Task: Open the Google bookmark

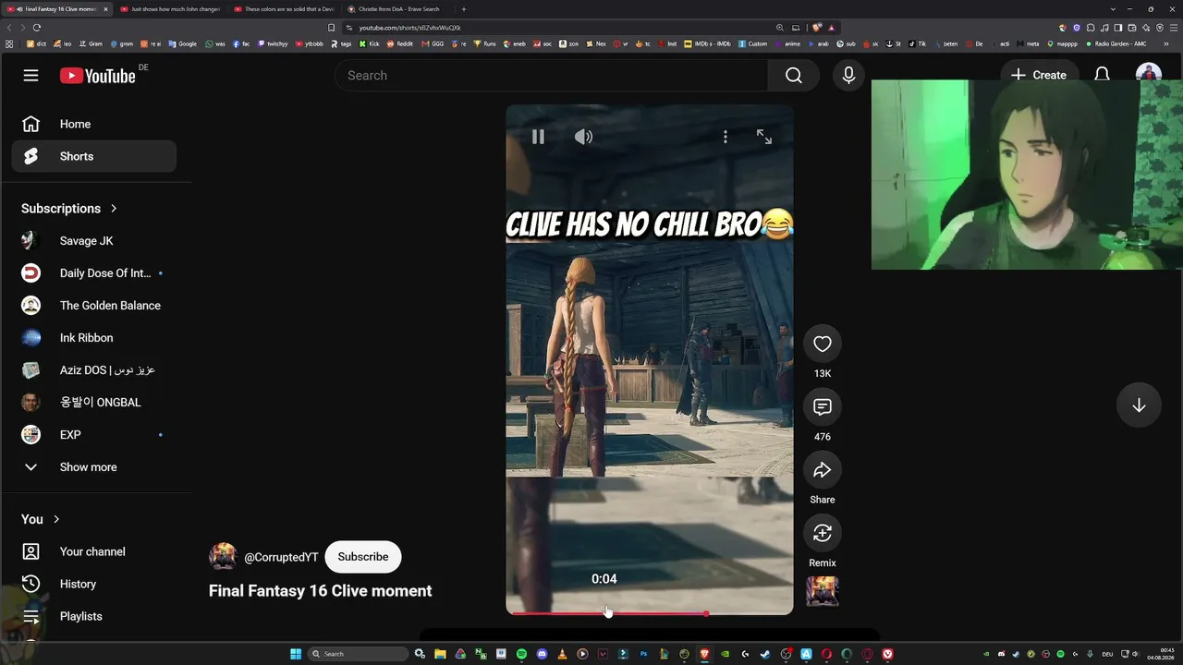Action: click(x=183, y=43)
